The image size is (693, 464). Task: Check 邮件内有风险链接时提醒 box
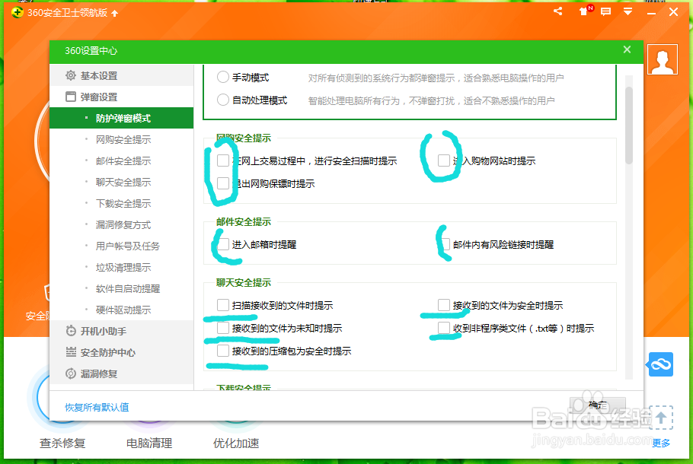pyautogui.click(x=444, y=244)
